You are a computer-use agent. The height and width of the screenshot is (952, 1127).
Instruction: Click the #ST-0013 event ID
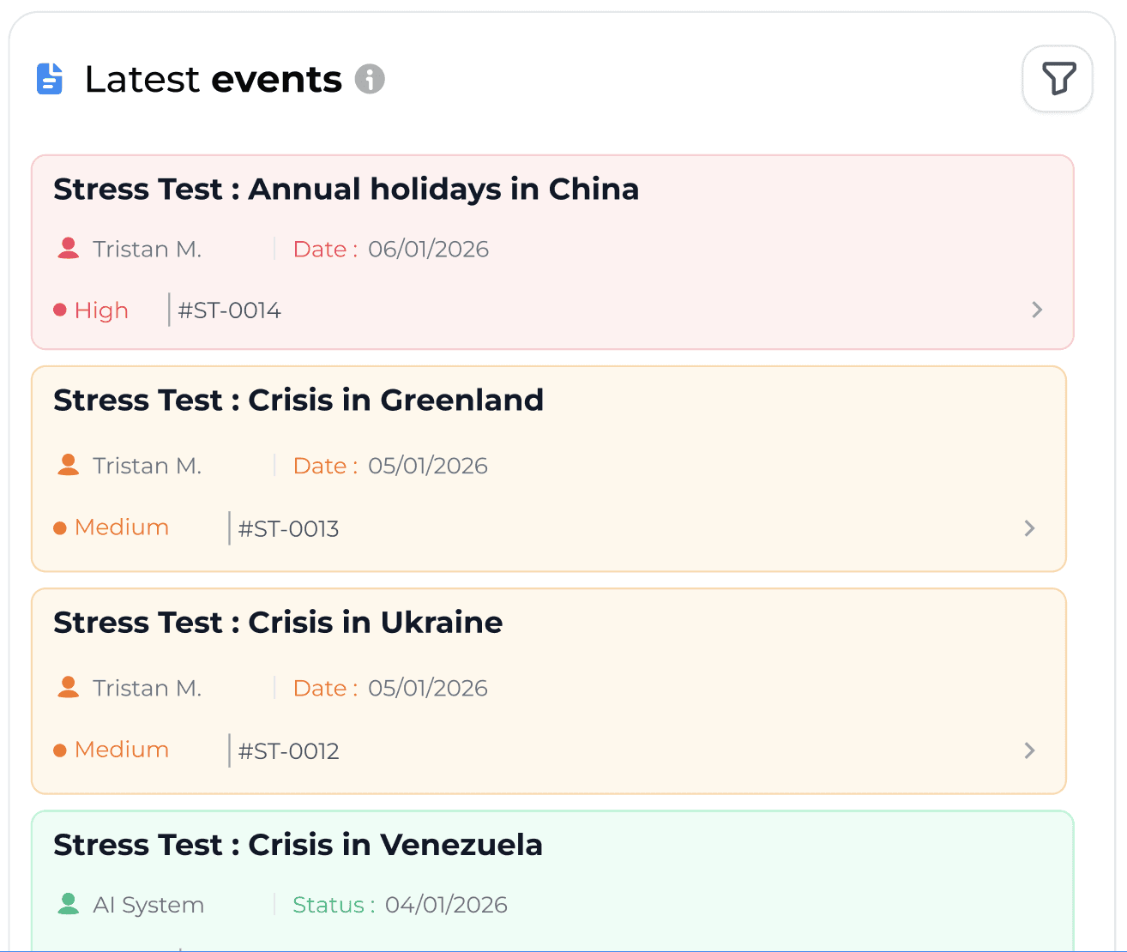point(288,528)
